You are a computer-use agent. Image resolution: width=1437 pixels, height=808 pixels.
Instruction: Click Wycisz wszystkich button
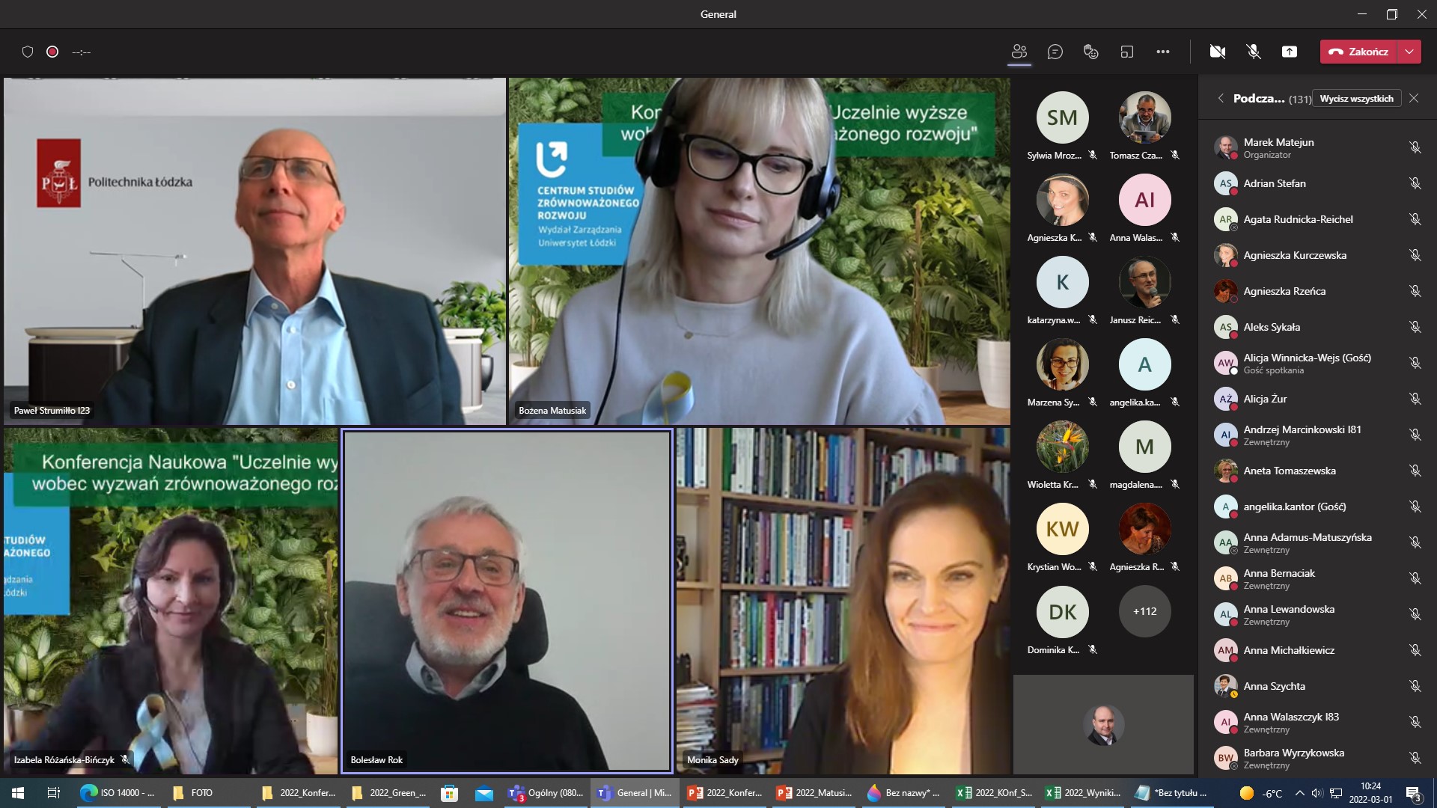pos(1356,98)
